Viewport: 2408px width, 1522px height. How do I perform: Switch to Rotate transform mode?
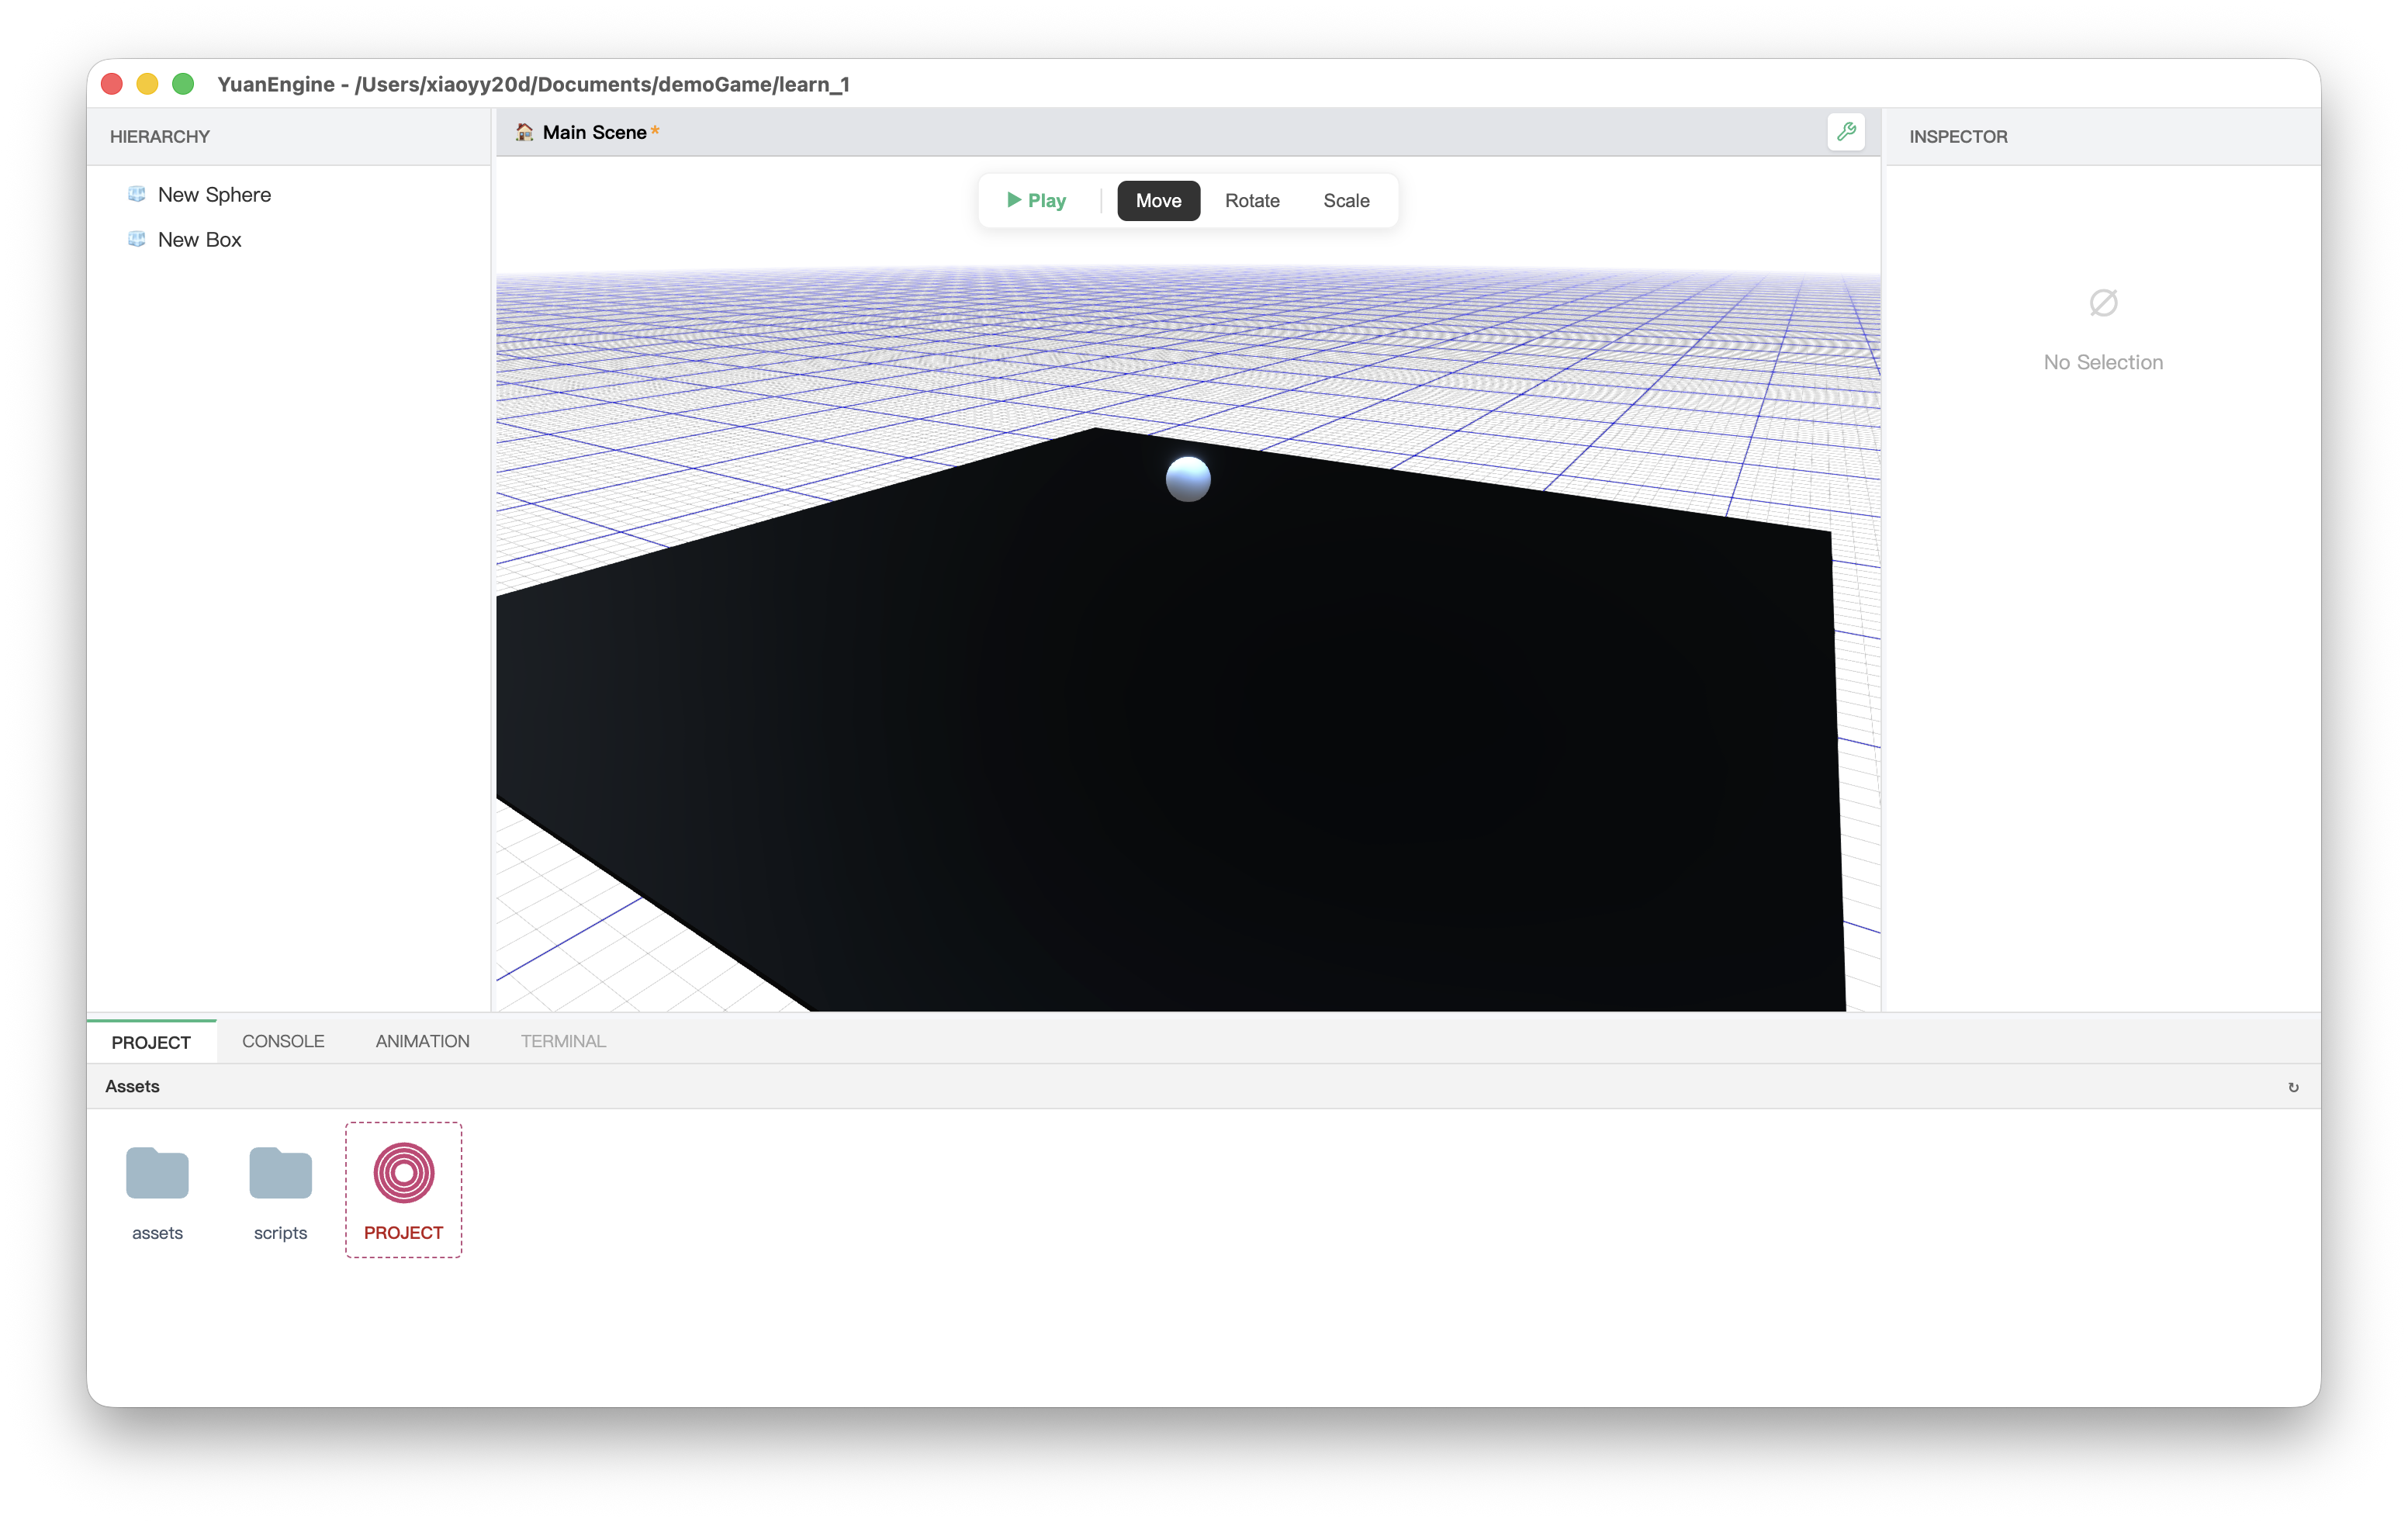[1252, 201]
